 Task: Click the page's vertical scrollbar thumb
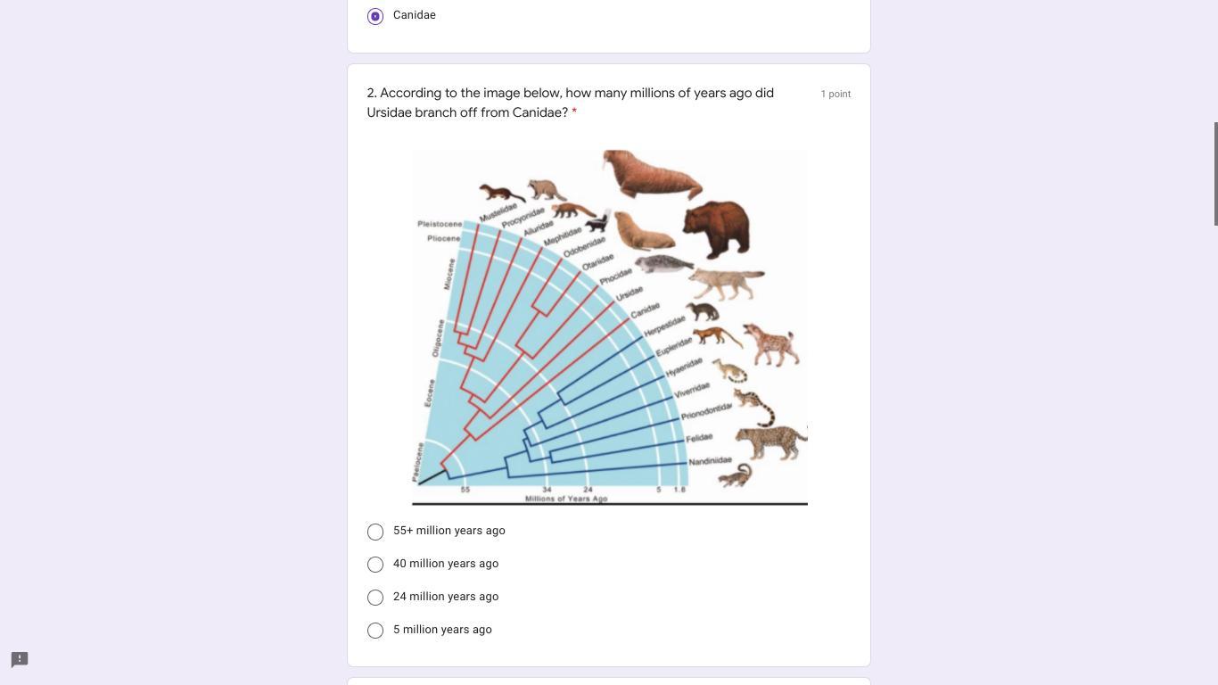1215,174
